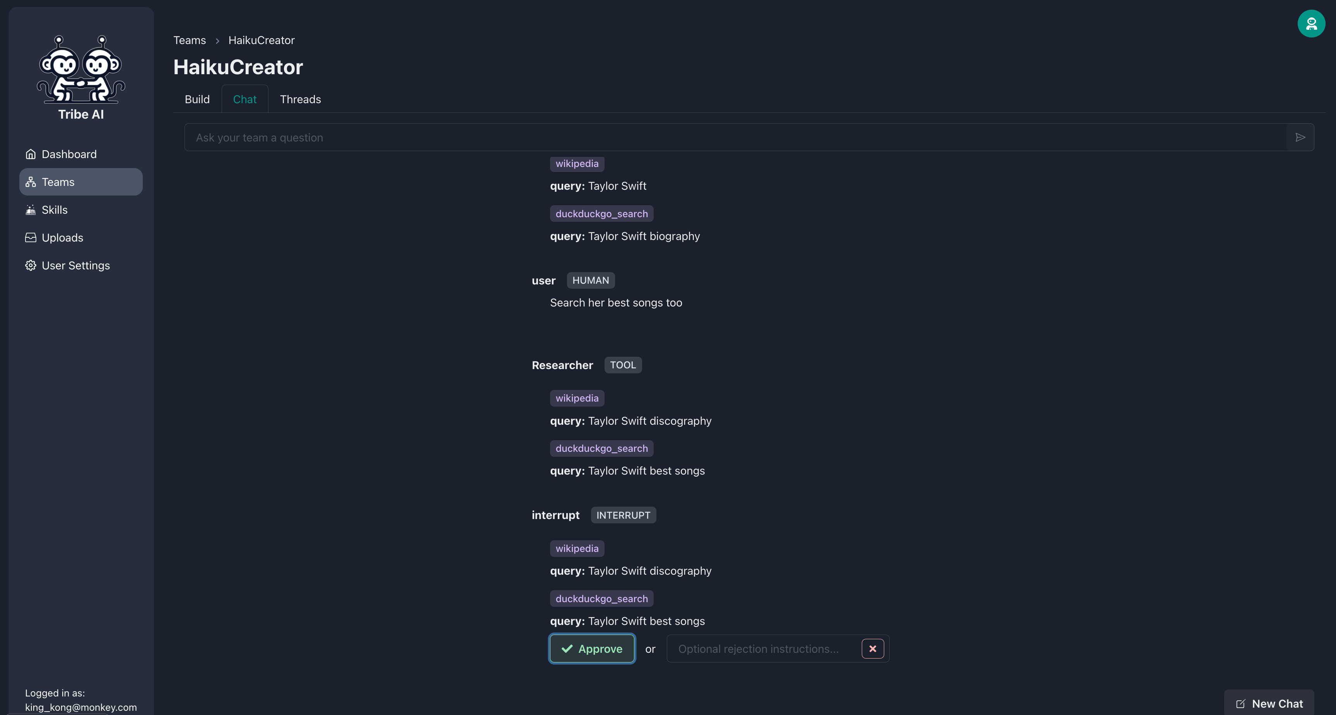Switch to the Build tab
Image resolution: width=1336 pixels, height=715 pixels.
(x=197, y=99)
